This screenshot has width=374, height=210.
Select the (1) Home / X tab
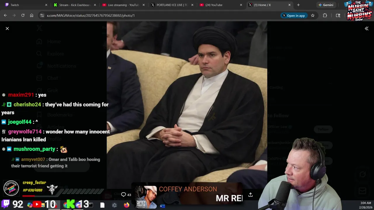(269, 5)
